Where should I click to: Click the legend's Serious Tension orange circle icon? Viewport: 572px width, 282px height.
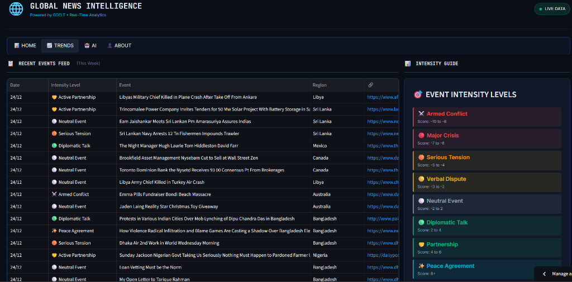coord(421,157)
